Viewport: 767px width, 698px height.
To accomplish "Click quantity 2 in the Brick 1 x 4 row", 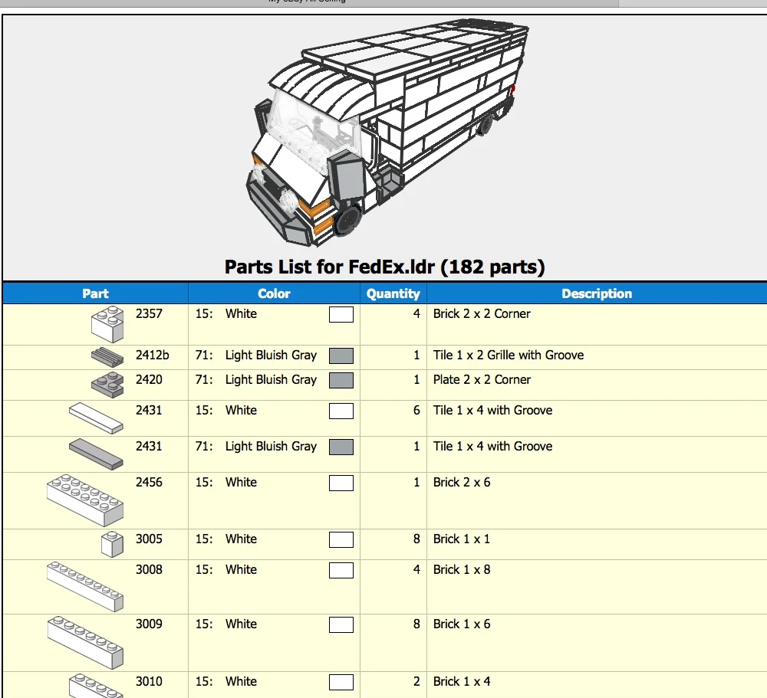I will [x=416, y=682].
